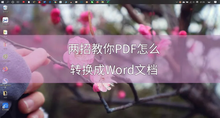Launch Google Chrome from the taskbar
This screenshot has height=118, width=220.
55,2
